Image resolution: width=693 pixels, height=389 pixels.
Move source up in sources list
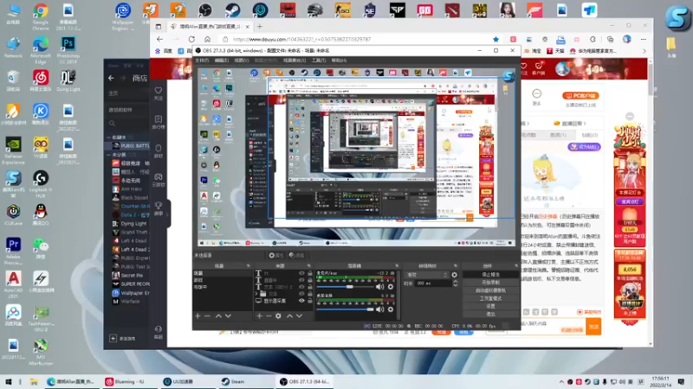point(289,316)
